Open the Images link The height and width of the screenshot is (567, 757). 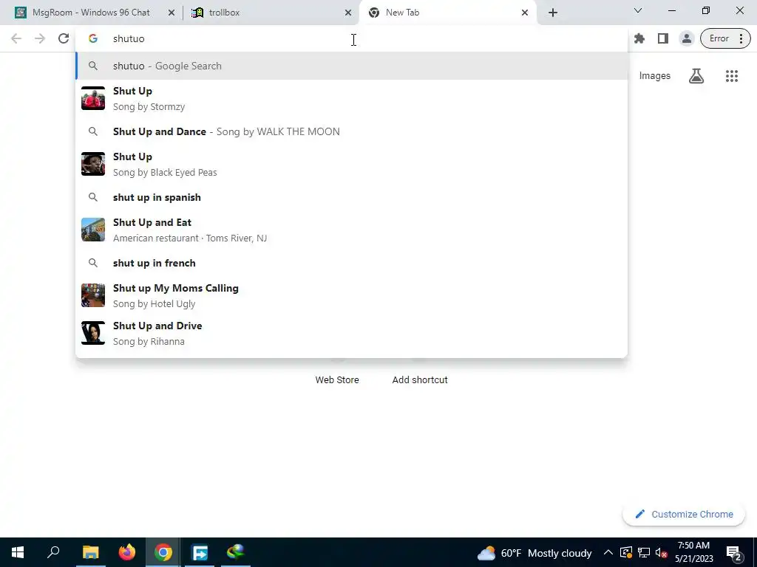[655, 76]
